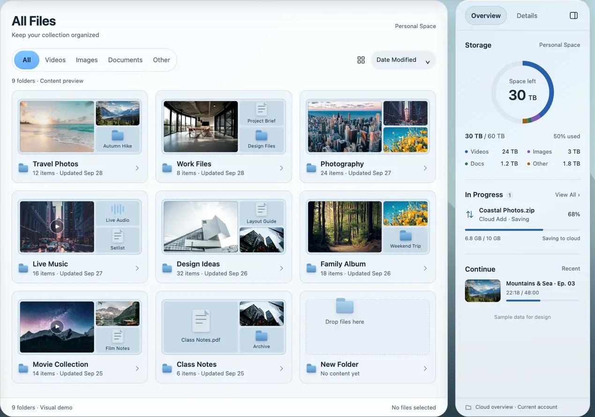Open the Setlist document icon
595x417 pixels.
(118, 236)
